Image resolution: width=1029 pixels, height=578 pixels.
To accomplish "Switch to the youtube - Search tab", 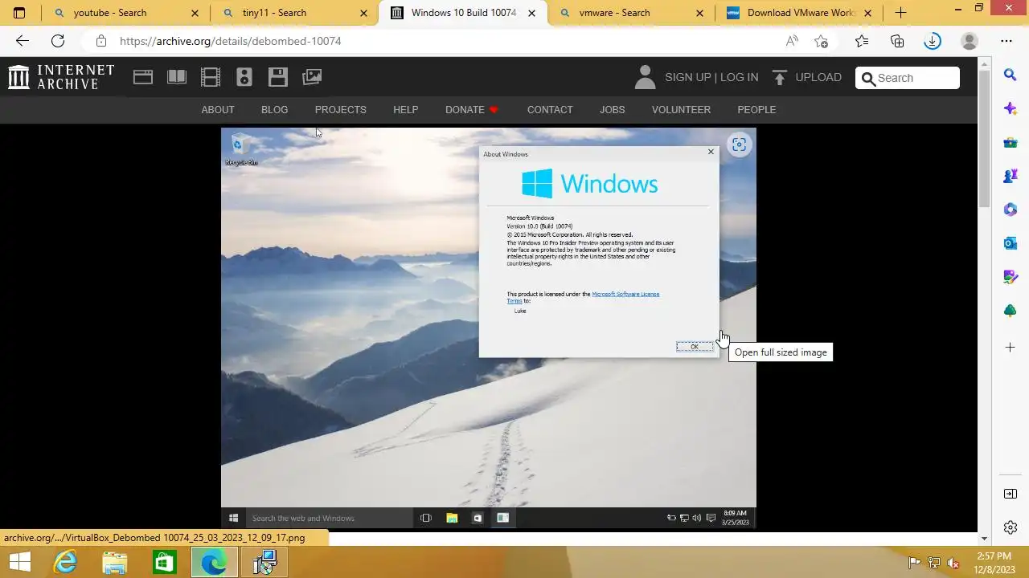I will [125, 13].
